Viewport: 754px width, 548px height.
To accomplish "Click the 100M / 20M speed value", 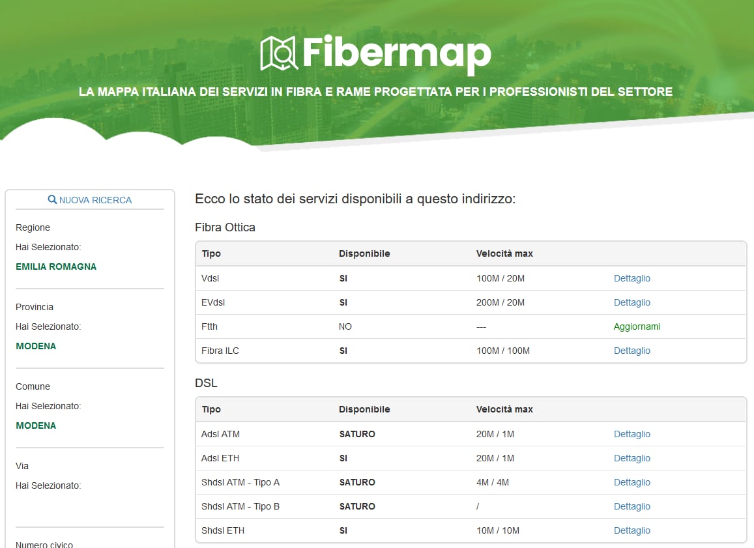I will tap(500, 278).
